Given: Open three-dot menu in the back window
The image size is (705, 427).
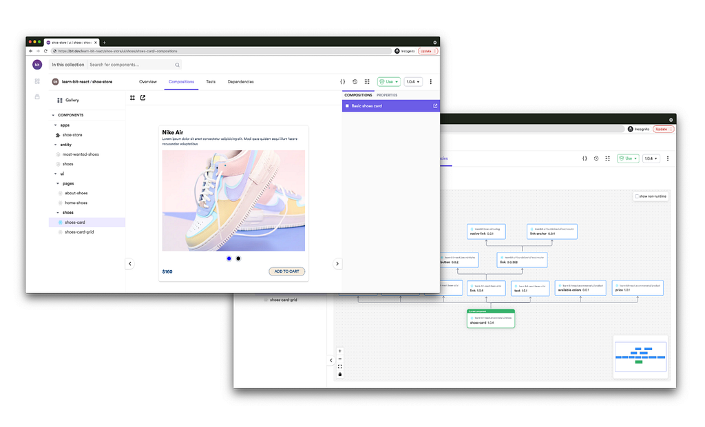Looking at the screenshot, I should 668,158.
